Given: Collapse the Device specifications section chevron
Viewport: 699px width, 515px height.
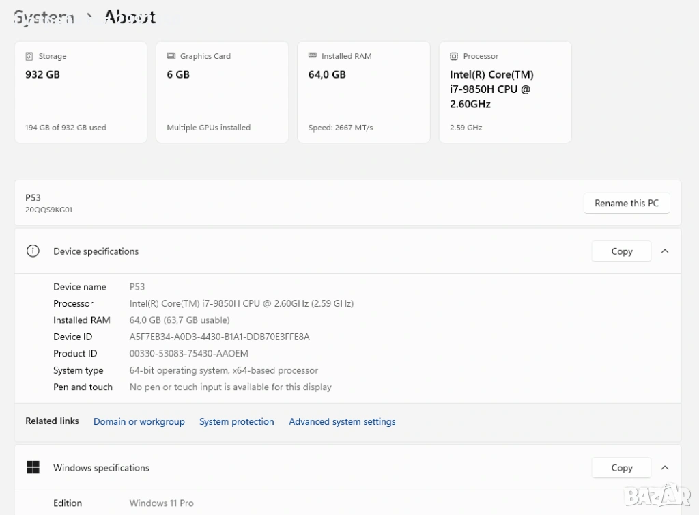Looking at the screenshot, I should (665, 251).
